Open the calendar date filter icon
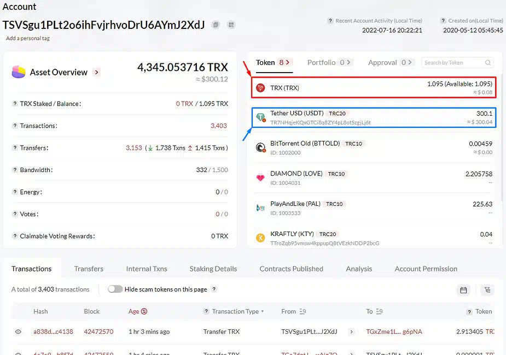506x355 pixels. click(x=463, y=290)
